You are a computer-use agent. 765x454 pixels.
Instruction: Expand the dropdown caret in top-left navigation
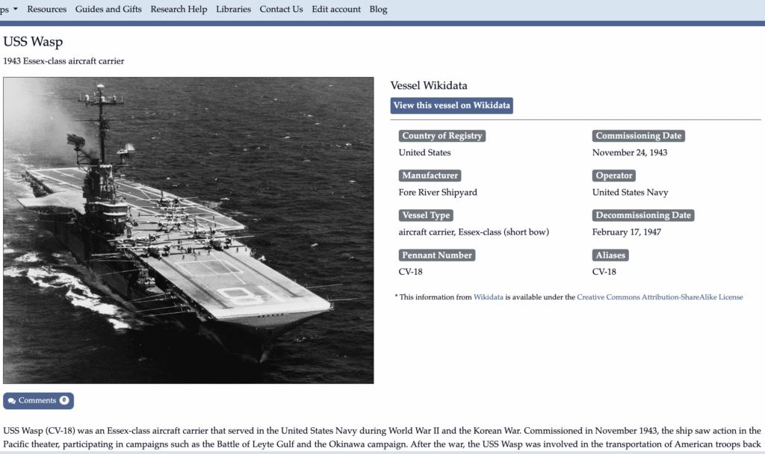tap(15, 9)
